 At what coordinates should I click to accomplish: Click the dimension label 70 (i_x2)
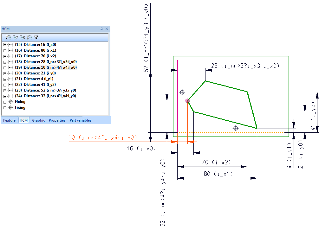[216, 162]
